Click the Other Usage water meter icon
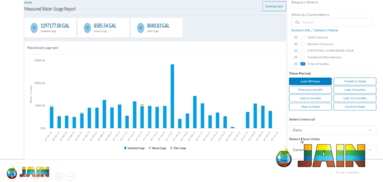Screen dimensions: 383x182 click(141, 28)
